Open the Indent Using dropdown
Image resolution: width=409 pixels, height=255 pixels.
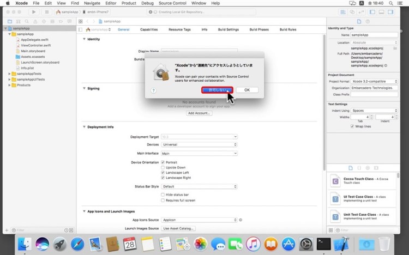click(374, 111)
